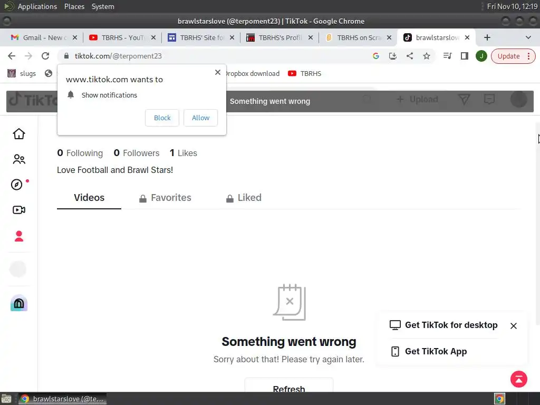
Task: Open the Places menu
Action: coord(74,6)
